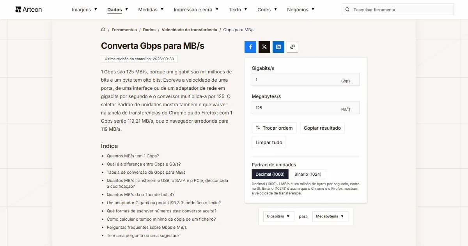The height and width of the screenshot is (246, 468).
Task: Go to Dados breadcrumb link
Action: pyautogui.click(x=149, y=30)
